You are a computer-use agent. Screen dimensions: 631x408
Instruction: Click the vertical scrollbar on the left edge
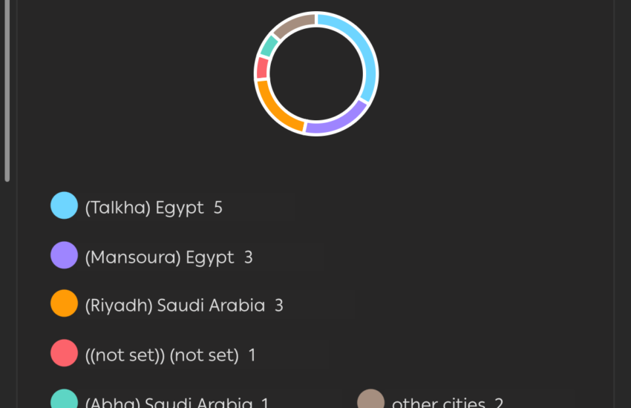7,89
